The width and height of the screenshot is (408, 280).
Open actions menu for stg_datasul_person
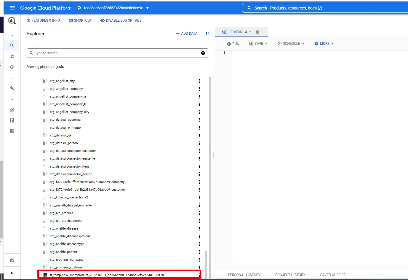click(x=199, y=143)
